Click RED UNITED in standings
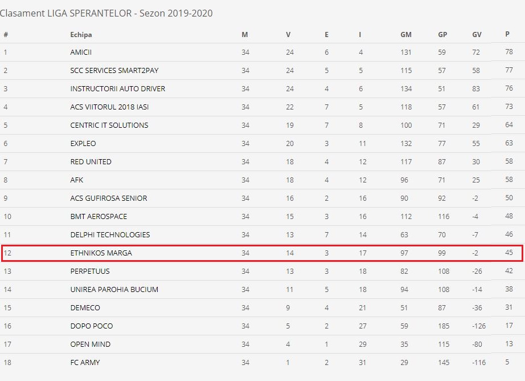 tap(91, 161)
